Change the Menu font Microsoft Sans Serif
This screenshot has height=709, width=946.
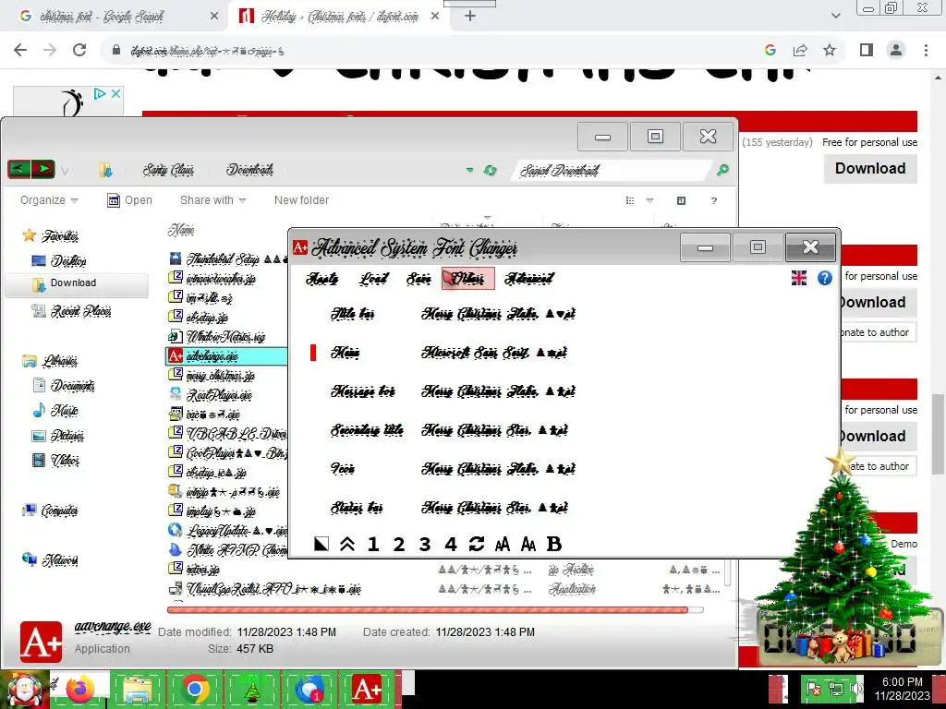494,352
